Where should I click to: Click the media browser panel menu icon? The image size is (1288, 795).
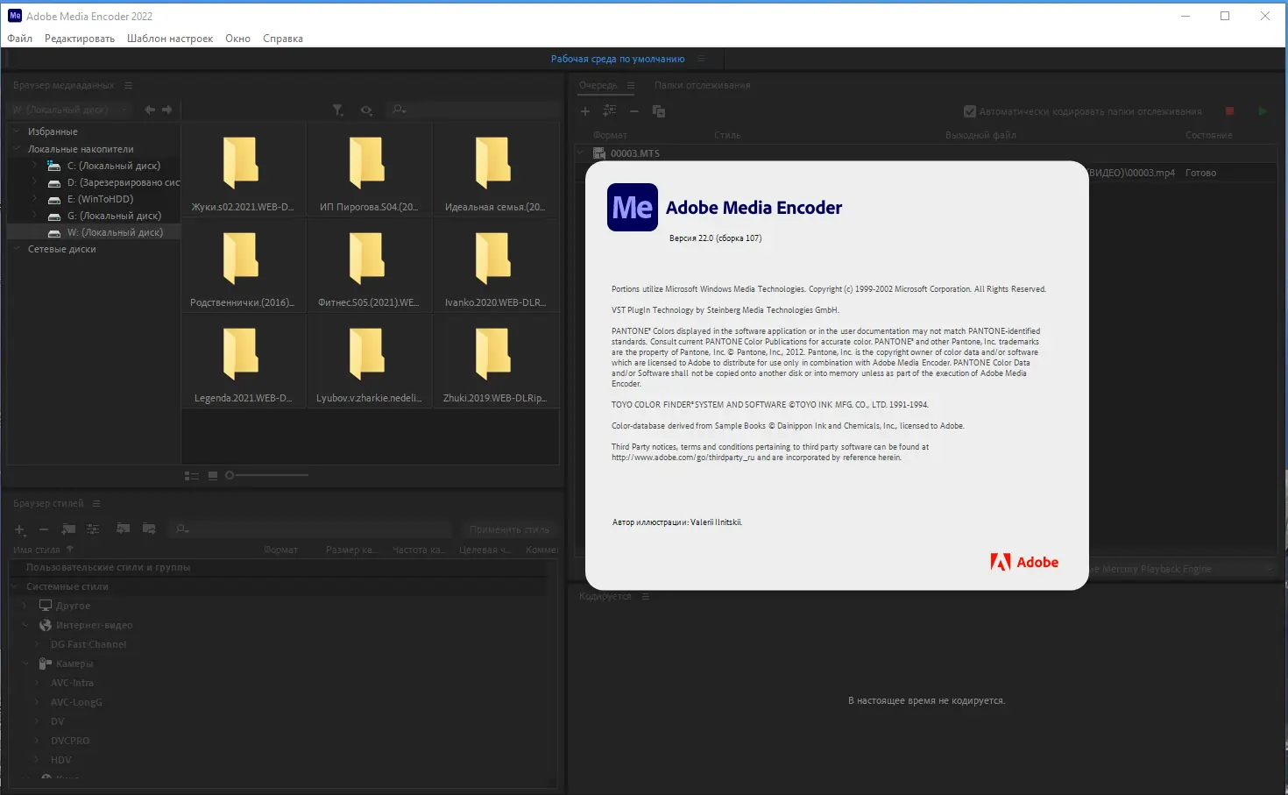(128, 85)
